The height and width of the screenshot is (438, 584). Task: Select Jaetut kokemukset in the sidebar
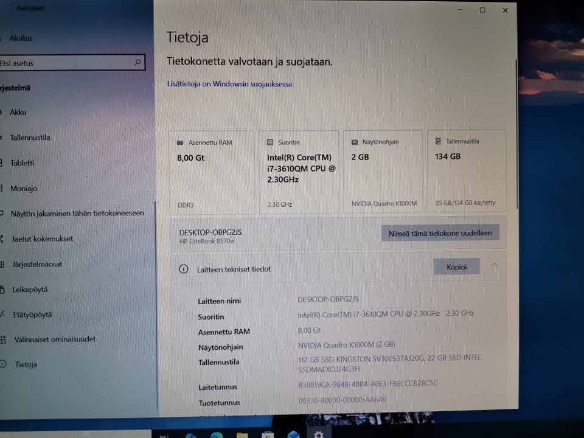click(x=42, y=238)
